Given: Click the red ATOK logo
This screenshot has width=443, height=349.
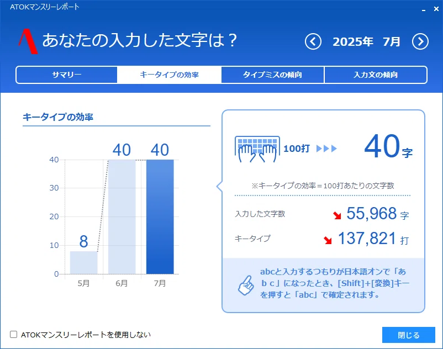Looking at the screenshot, I should (x=28, y=41).
